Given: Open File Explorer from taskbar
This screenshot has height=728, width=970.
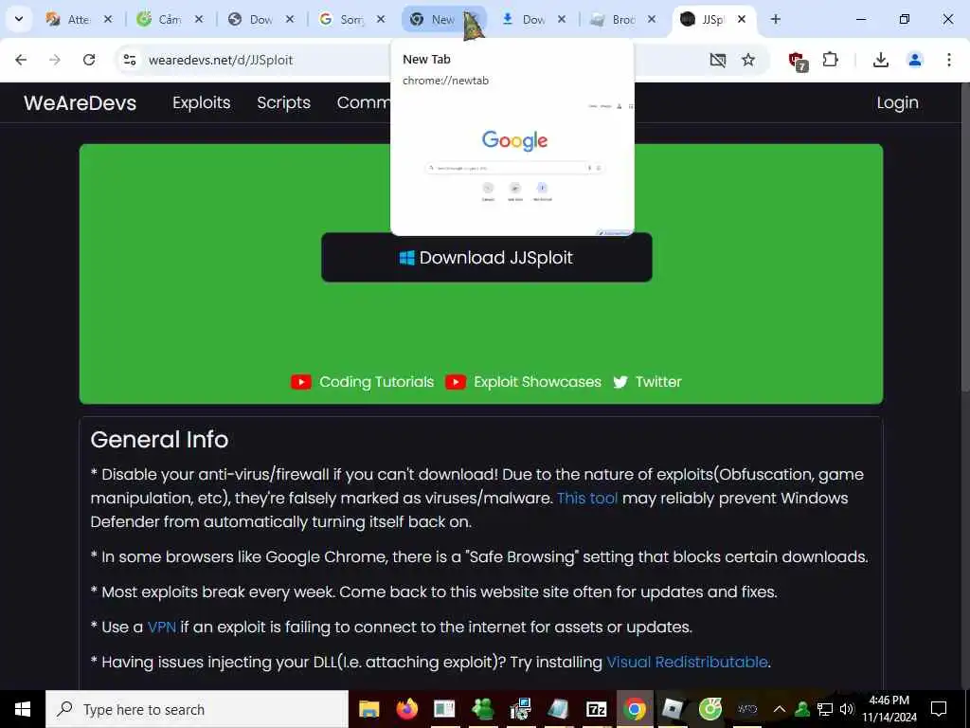Looking at the screenshot, I should point(369,709).
